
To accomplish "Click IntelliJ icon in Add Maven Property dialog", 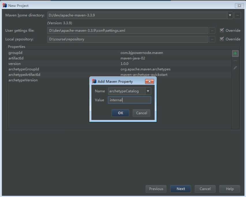I will [x=94, y=81].
